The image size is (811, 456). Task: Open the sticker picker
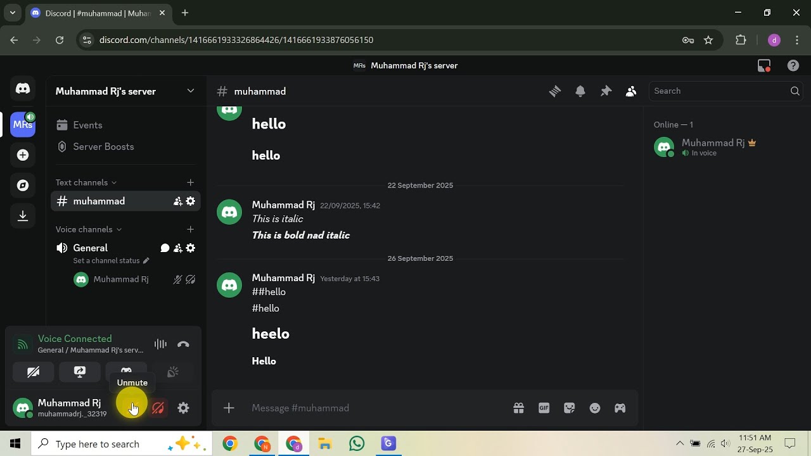pyautogui.click(x=569, y=408)
